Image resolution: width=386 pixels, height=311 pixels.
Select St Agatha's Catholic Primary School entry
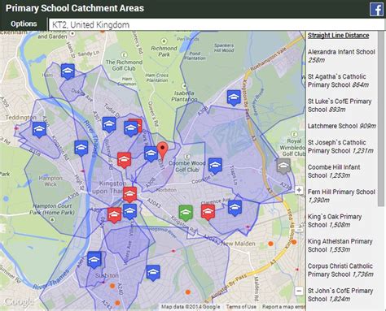coord(338,80)
